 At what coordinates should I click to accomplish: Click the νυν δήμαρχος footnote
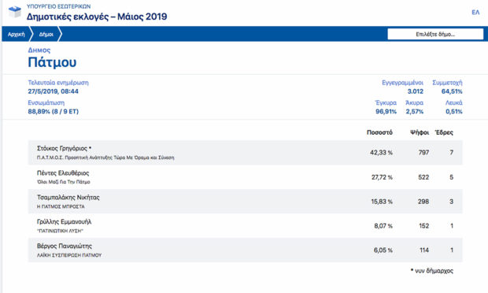point(432,271)
